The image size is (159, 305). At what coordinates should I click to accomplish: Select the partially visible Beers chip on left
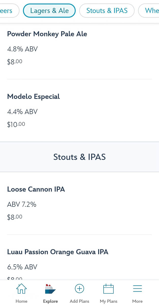[9, 11]
